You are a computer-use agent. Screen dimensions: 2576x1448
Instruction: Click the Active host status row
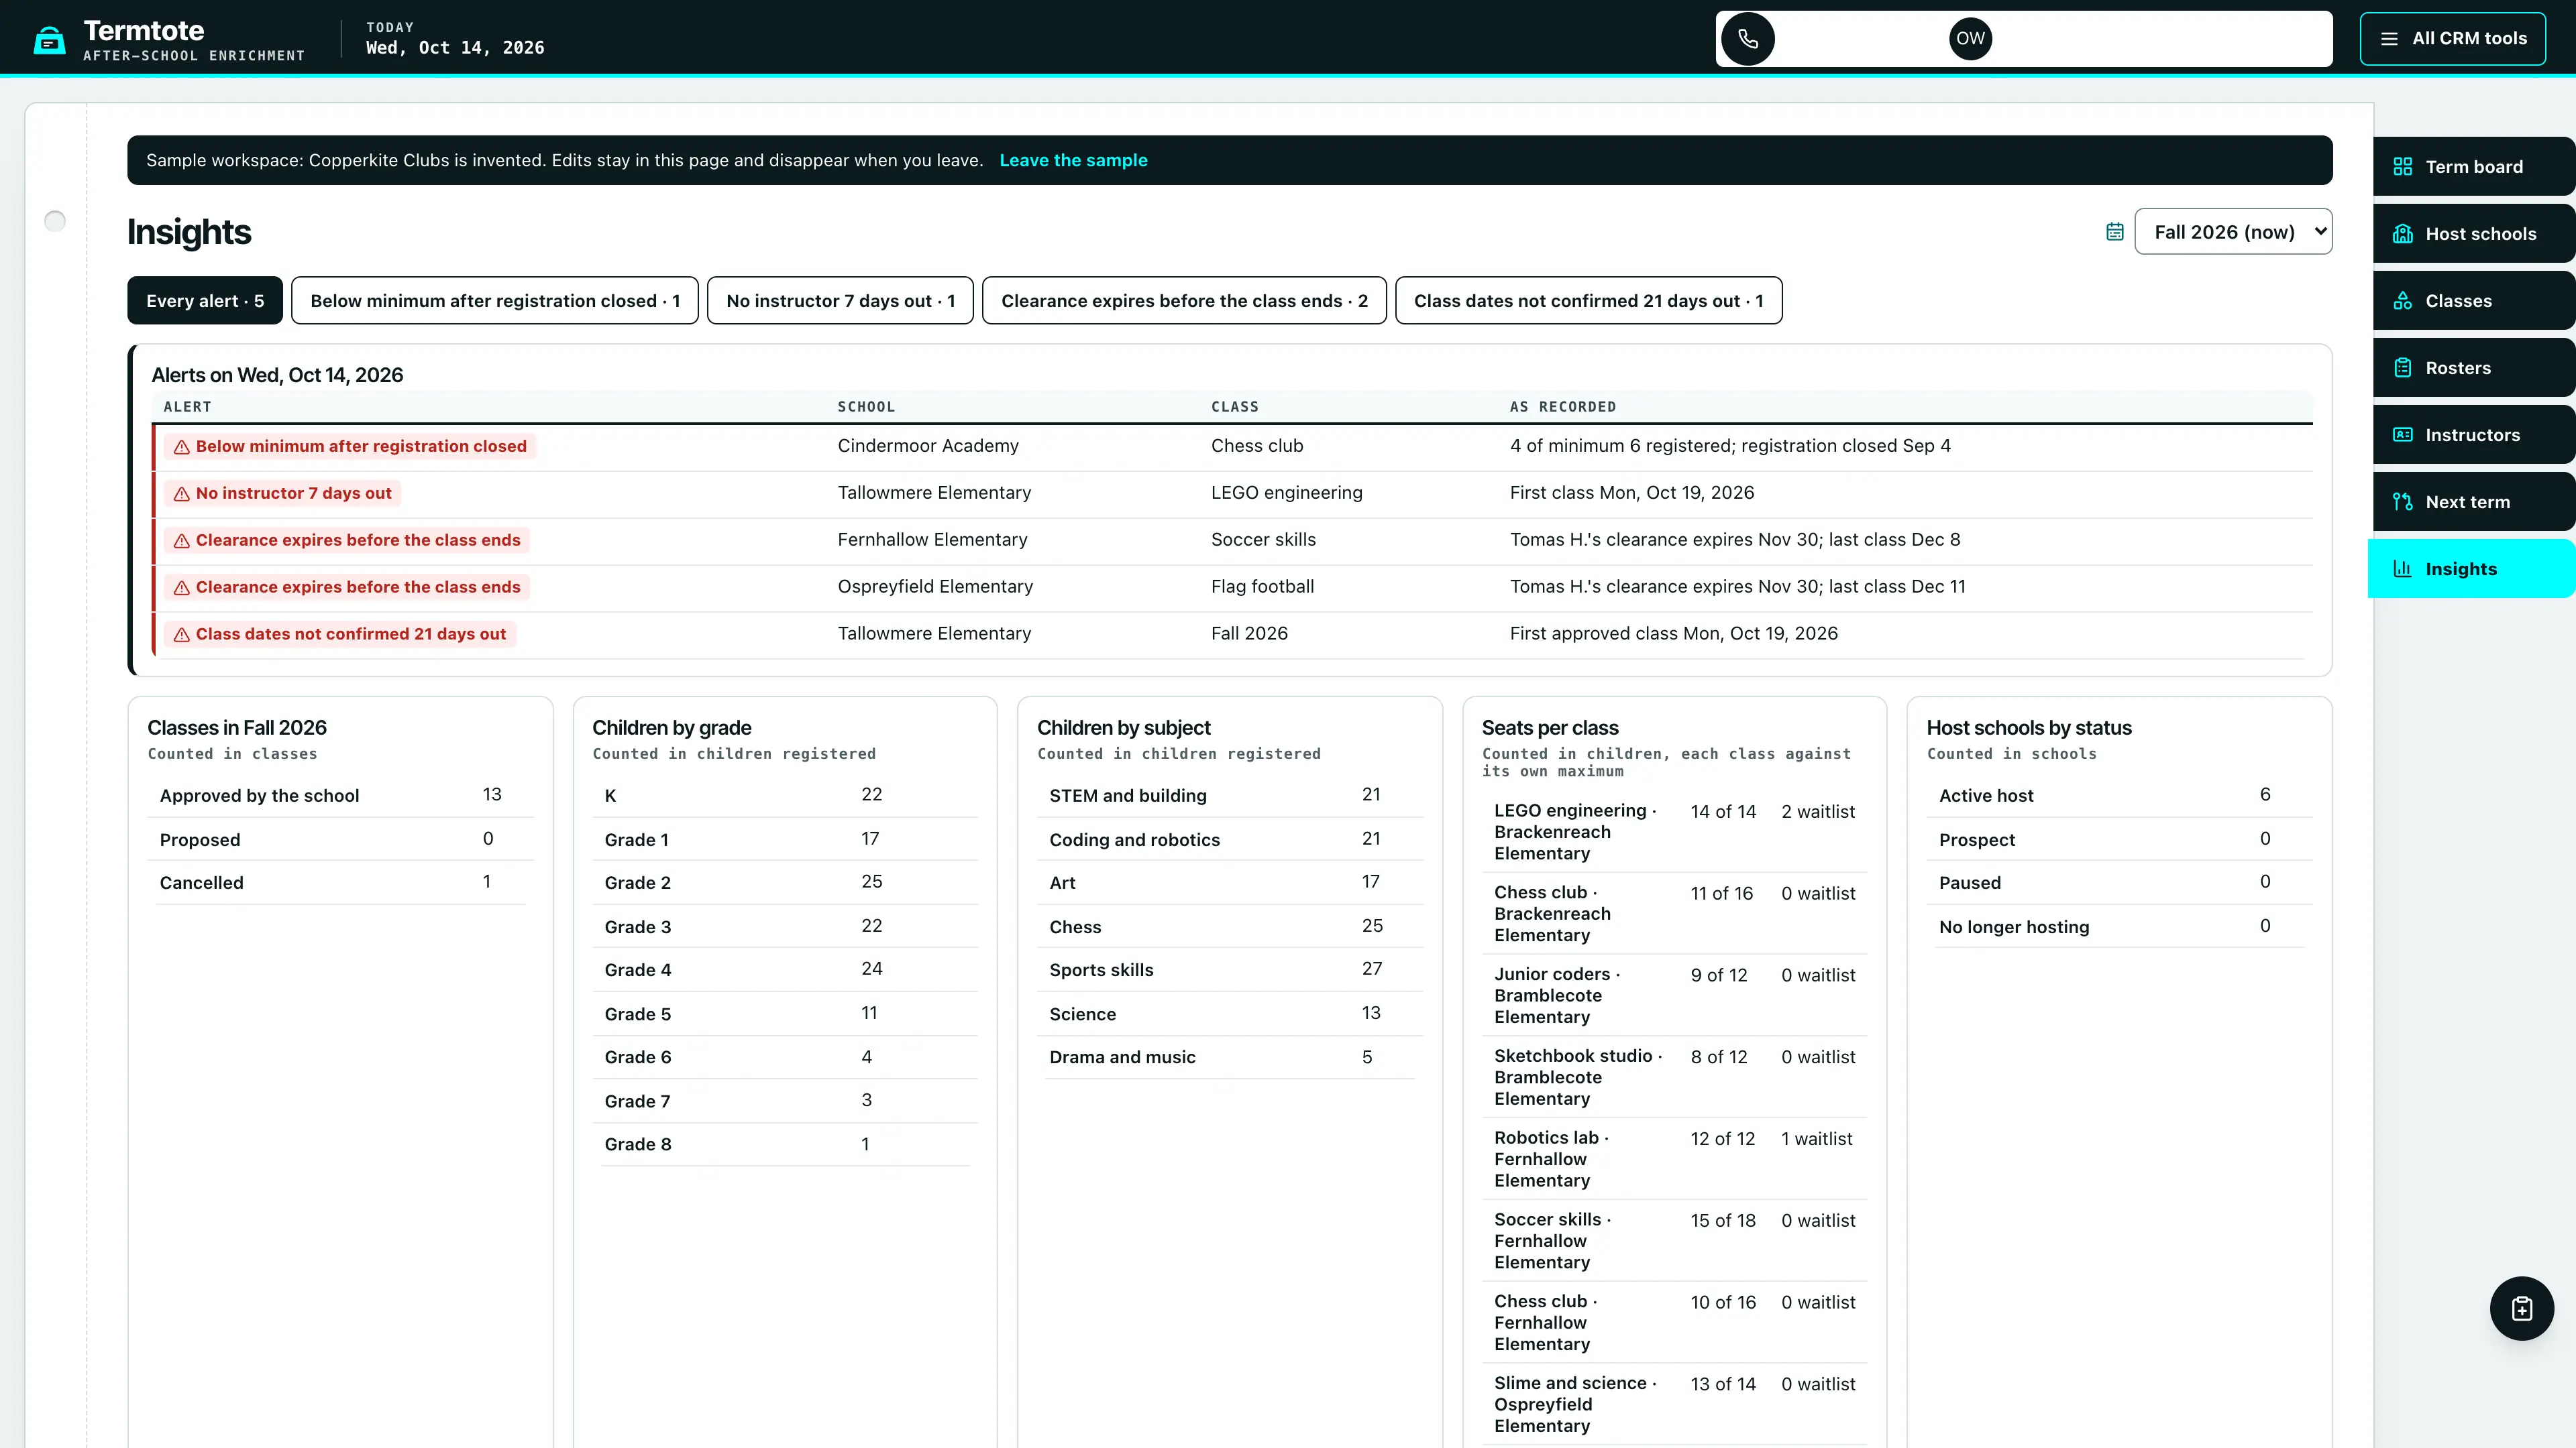(x=2119, y=796)
